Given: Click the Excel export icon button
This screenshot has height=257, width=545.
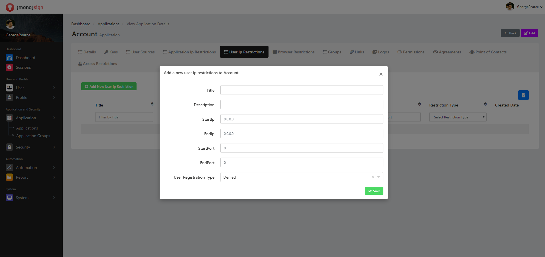Looking at the screenshot, I should click(523, 95).
